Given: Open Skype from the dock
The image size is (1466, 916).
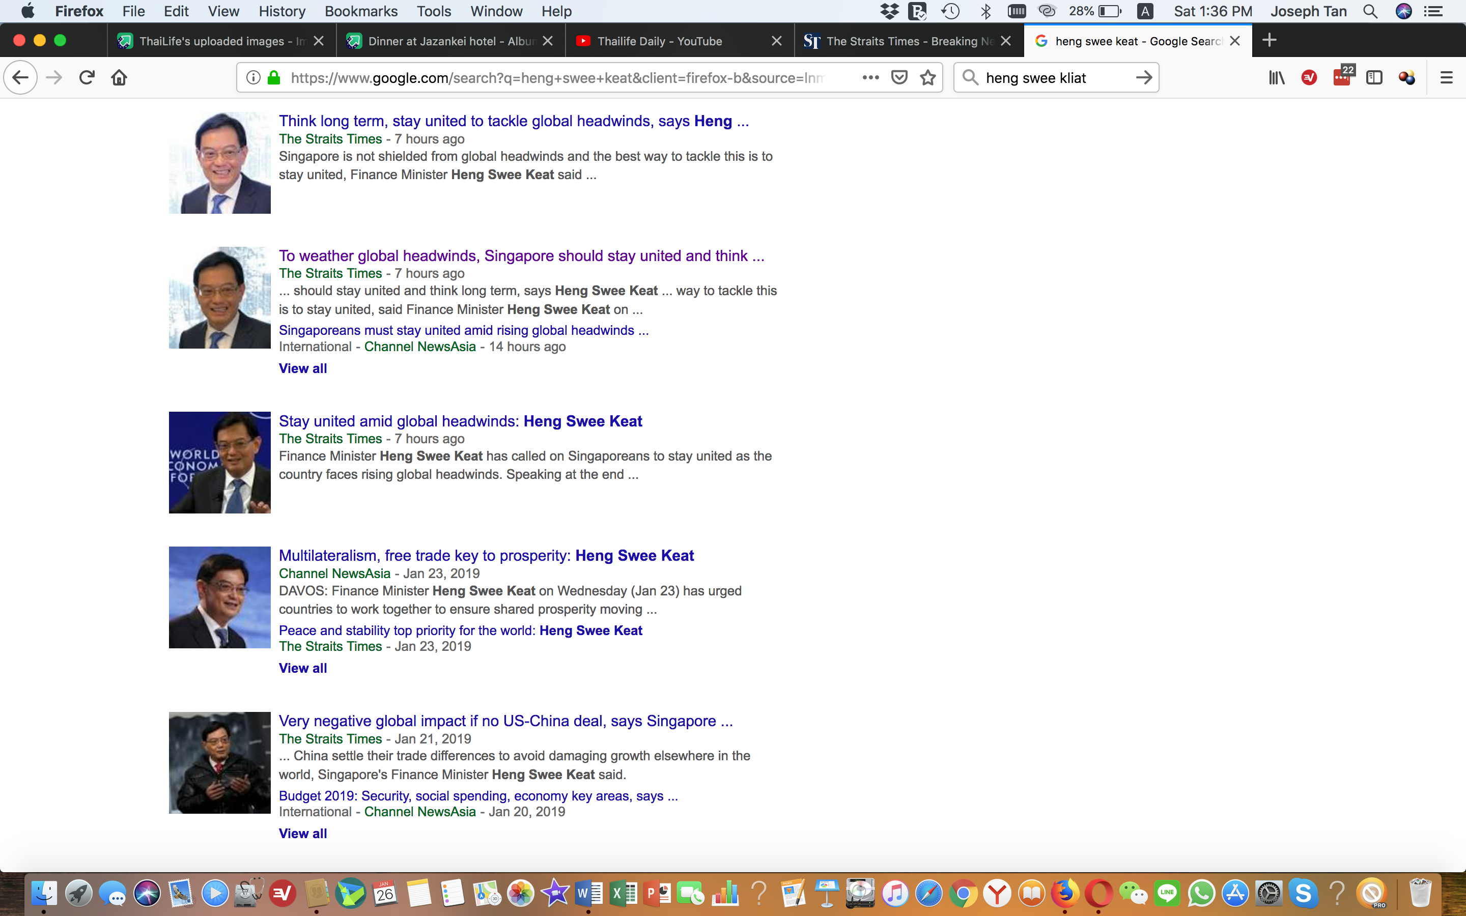Looking at the screenshot, I should (1303, 893).
